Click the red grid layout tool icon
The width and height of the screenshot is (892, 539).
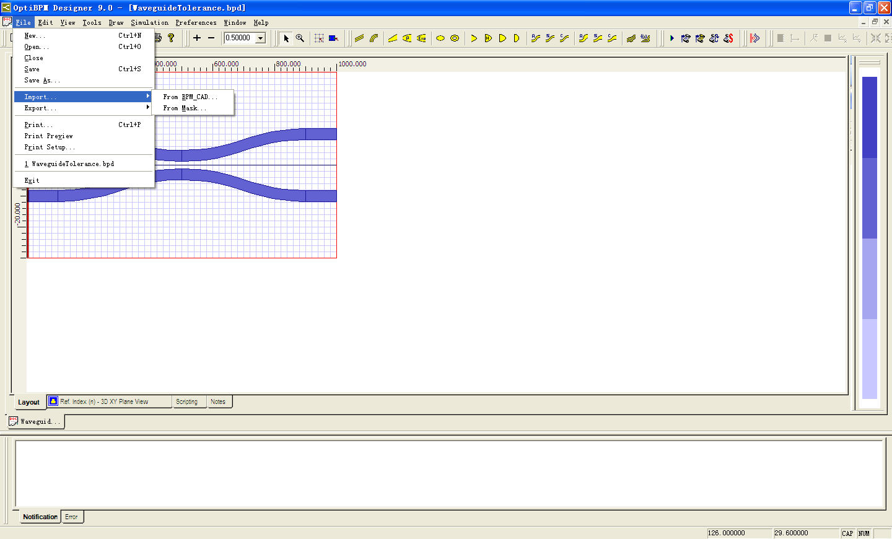(x=319, y=38)
